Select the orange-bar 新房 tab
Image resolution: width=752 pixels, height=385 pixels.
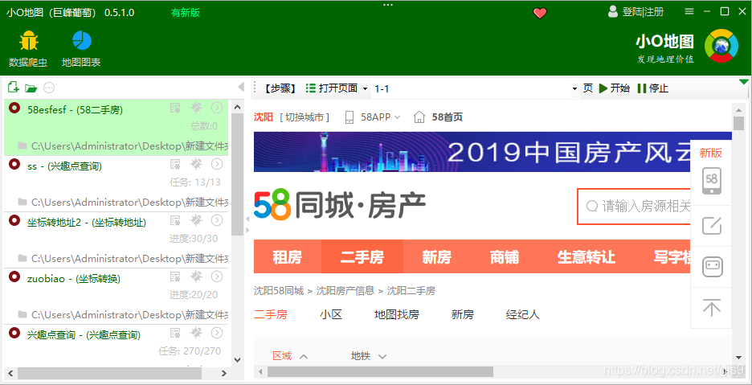click(437, 257)
